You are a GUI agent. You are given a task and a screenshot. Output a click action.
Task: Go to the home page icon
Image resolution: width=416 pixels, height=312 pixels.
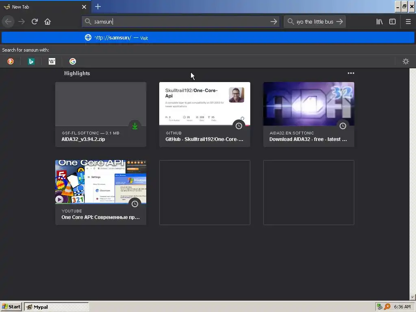tap(48, 22)
